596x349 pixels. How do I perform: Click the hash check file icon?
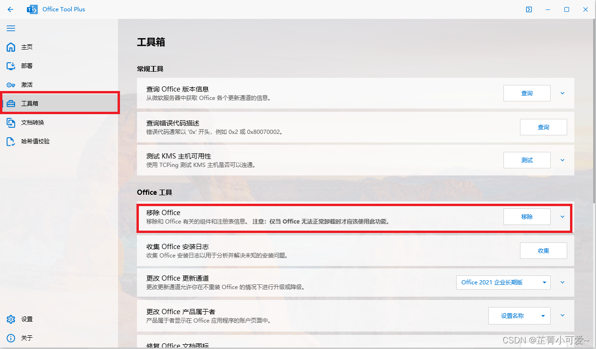pyautogui.click(x=11, y=141)
